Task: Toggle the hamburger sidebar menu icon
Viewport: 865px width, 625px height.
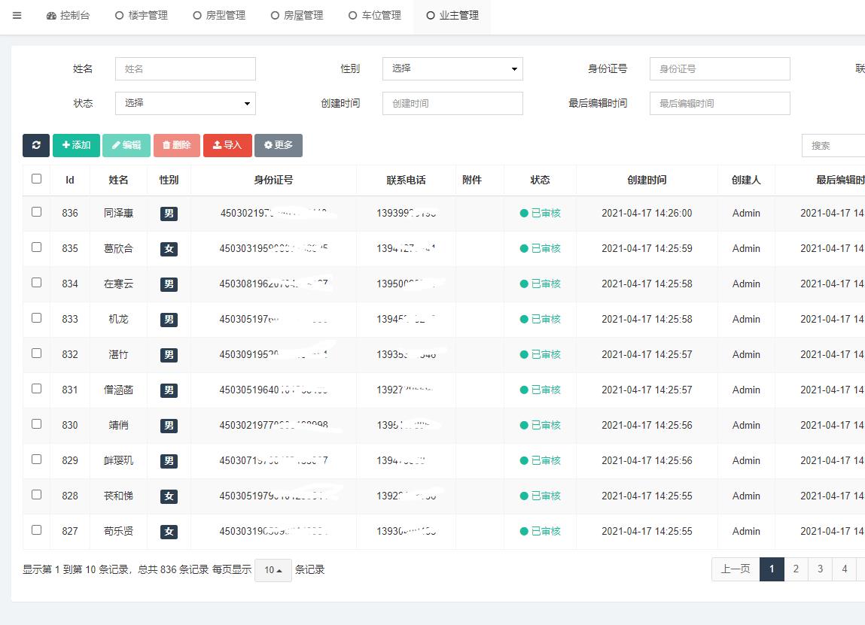Action: click(17, 15)
